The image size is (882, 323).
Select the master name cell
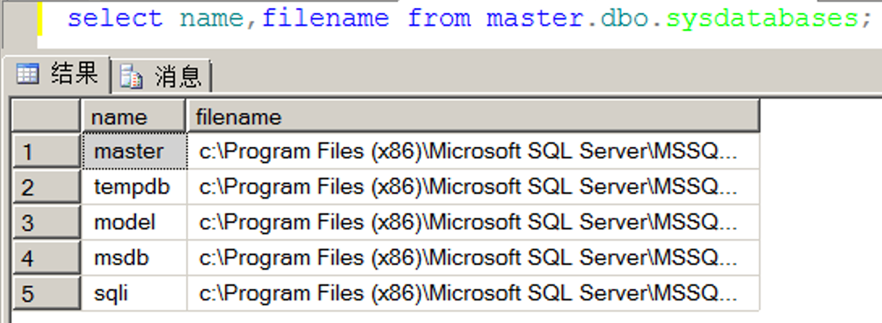[134, 152]
